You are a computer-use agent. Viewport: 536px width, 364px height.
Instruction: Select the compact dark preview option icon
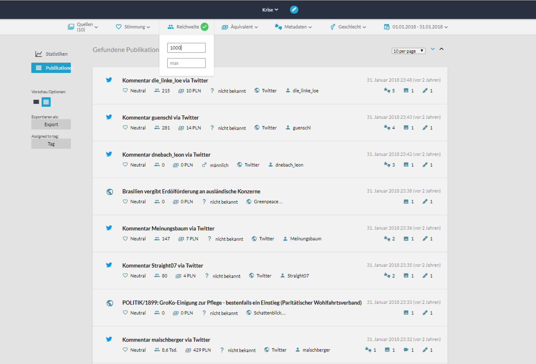point(36,102)
